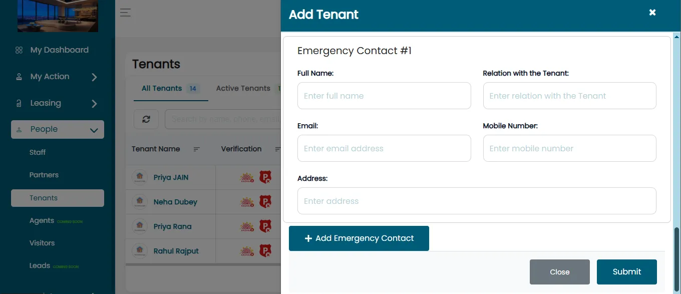The image size is (681, 294).
Task: Switch to the Active Tenants tab
Action: tap(243, 88)
